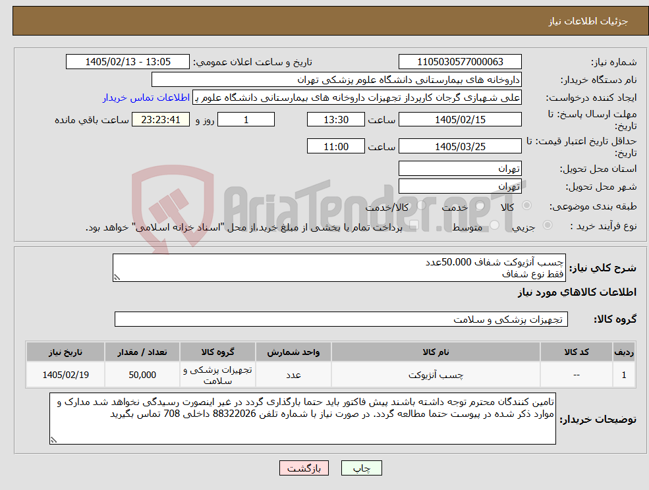Click the واحد شمارش column header
This screenshot has width=649, height=490.
point(293,352)
